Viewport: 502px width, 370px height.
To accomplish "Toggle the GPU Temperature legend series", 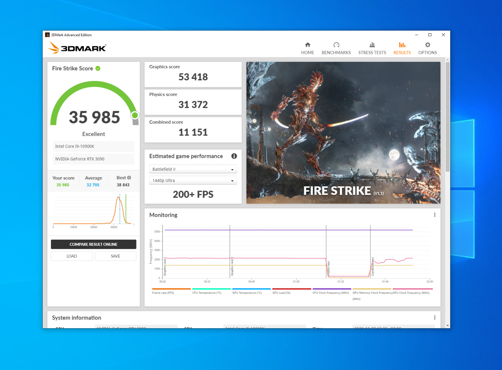I will coord(251,291).
